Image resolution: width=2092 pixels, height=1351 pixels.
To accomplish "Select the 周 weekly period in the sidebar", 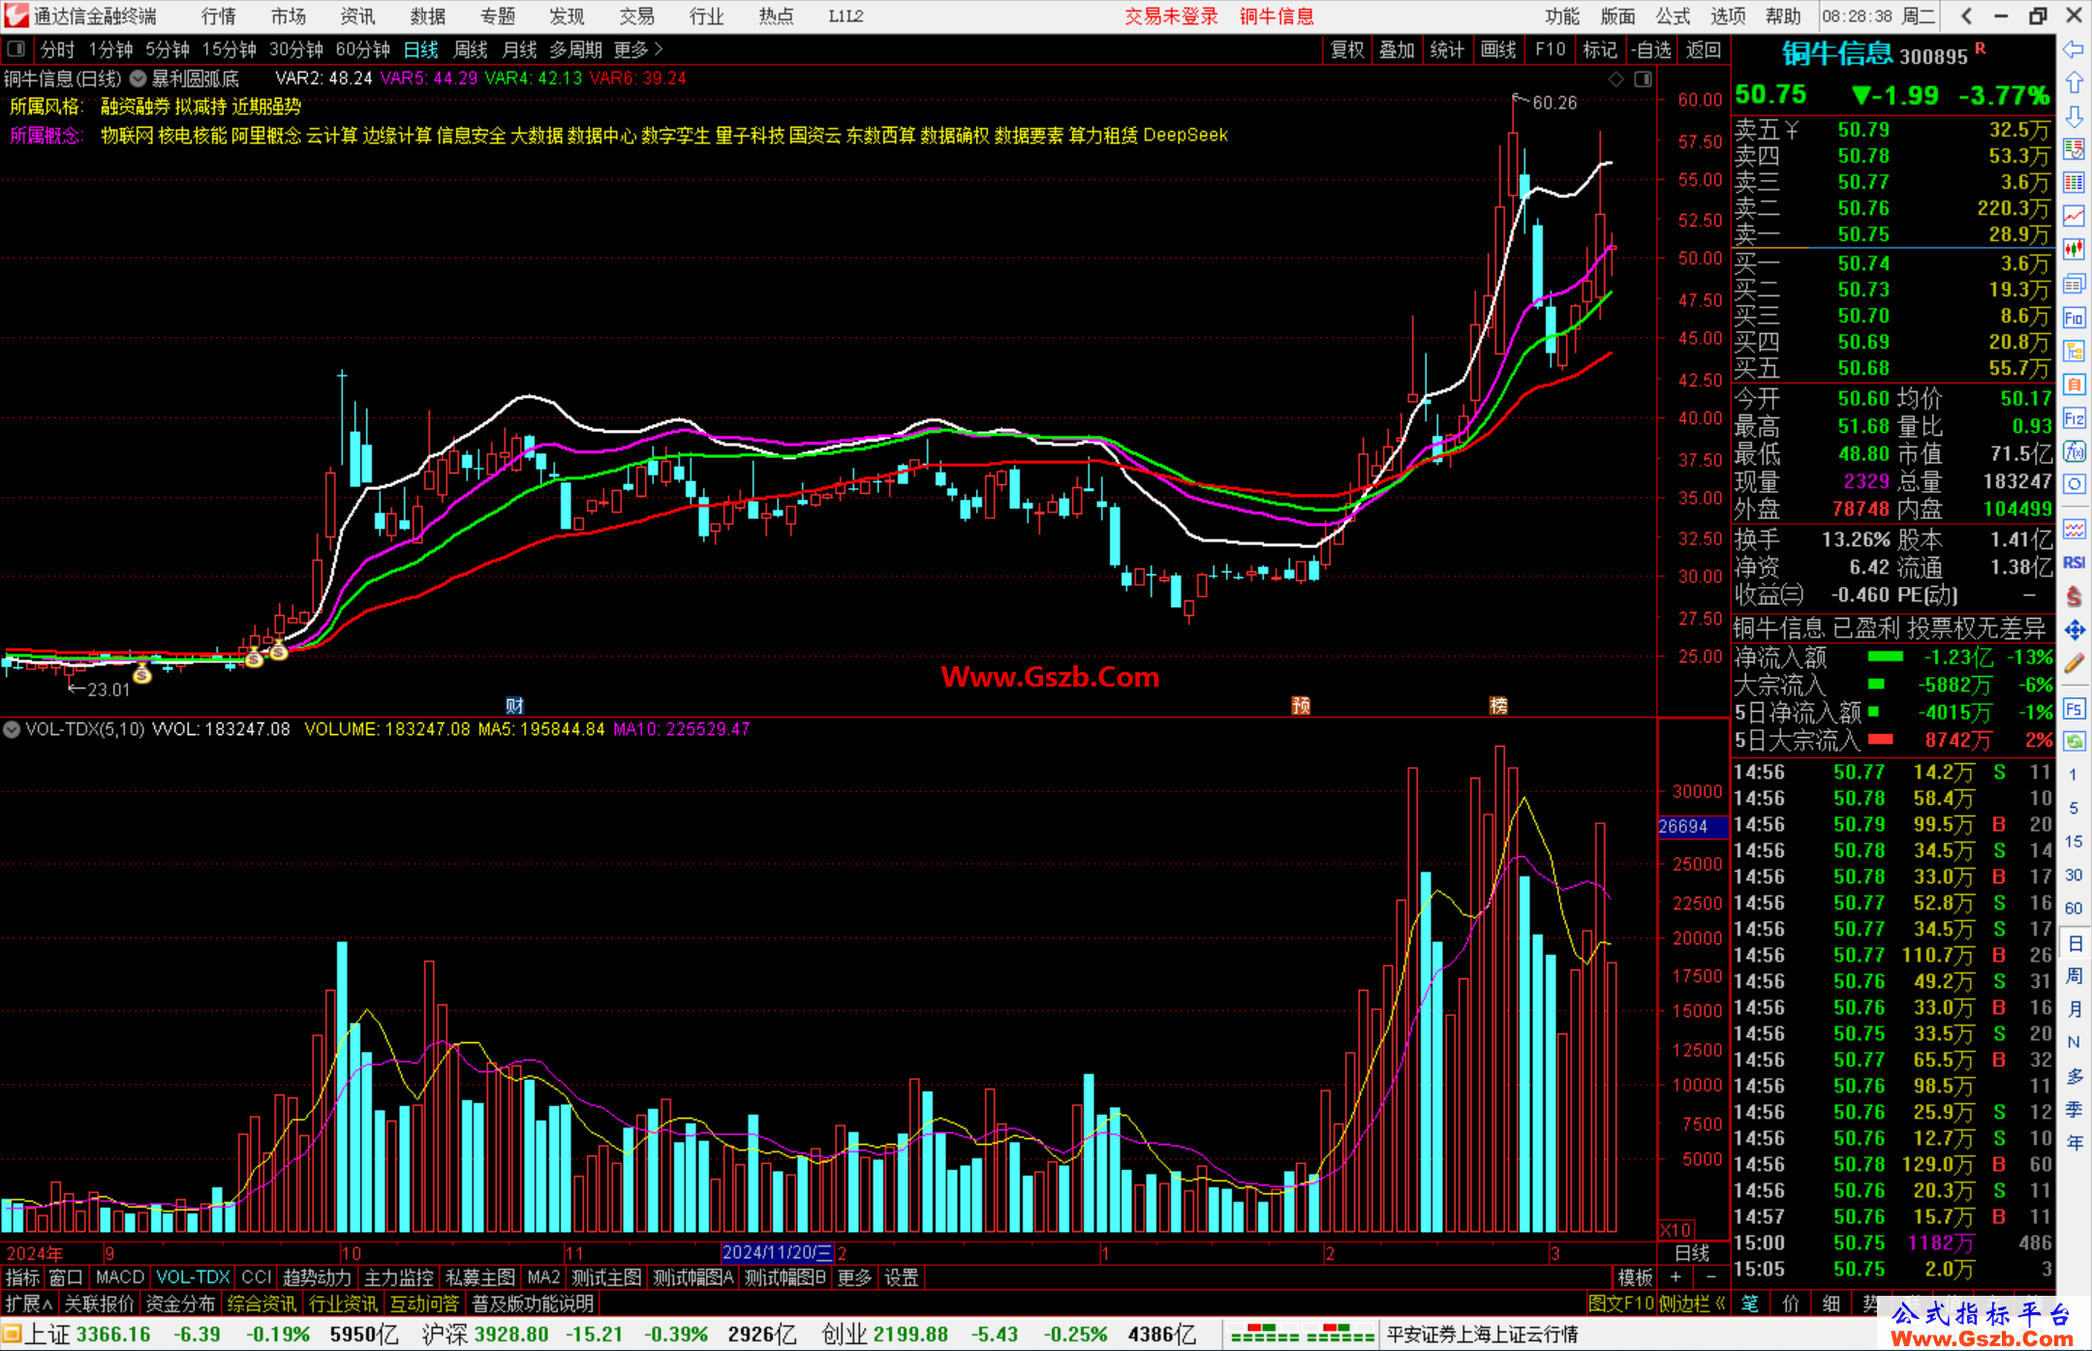I will pos(2074,975).
